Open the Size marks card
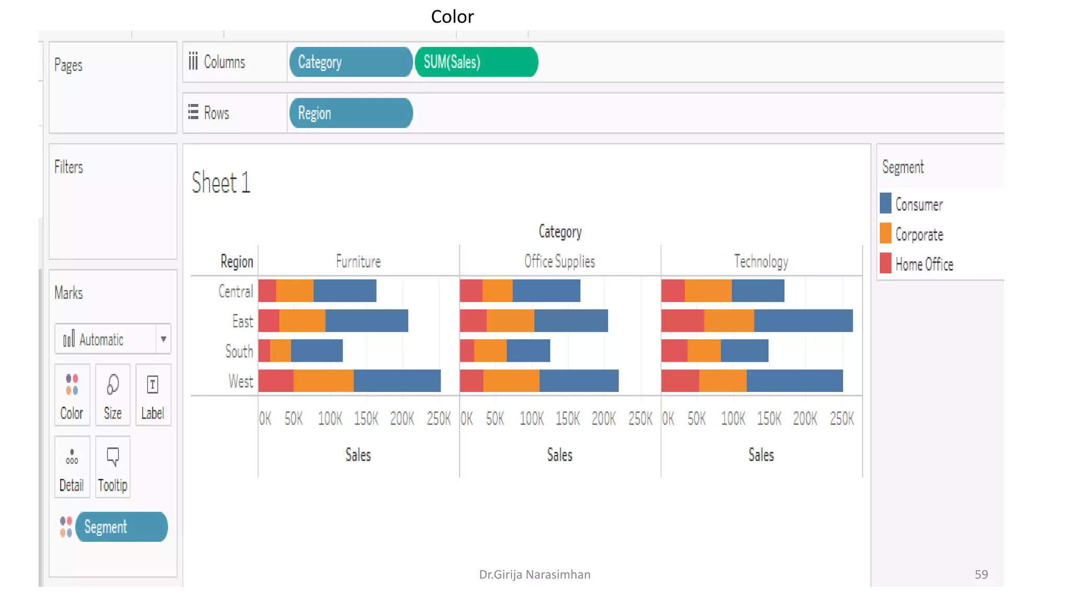 (x=112, y=395)
